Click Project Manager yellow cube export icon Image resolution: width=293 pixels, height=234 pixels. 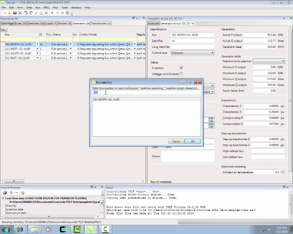(22, 193)
